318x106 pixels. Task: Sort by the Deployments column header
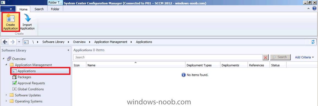coord(234,65)
